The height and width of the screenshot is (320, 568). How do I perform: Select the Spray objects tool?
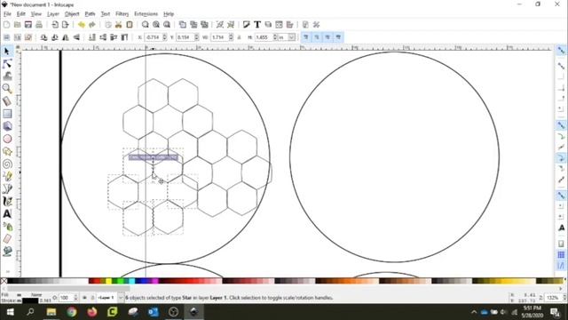[x=7, y=227]
